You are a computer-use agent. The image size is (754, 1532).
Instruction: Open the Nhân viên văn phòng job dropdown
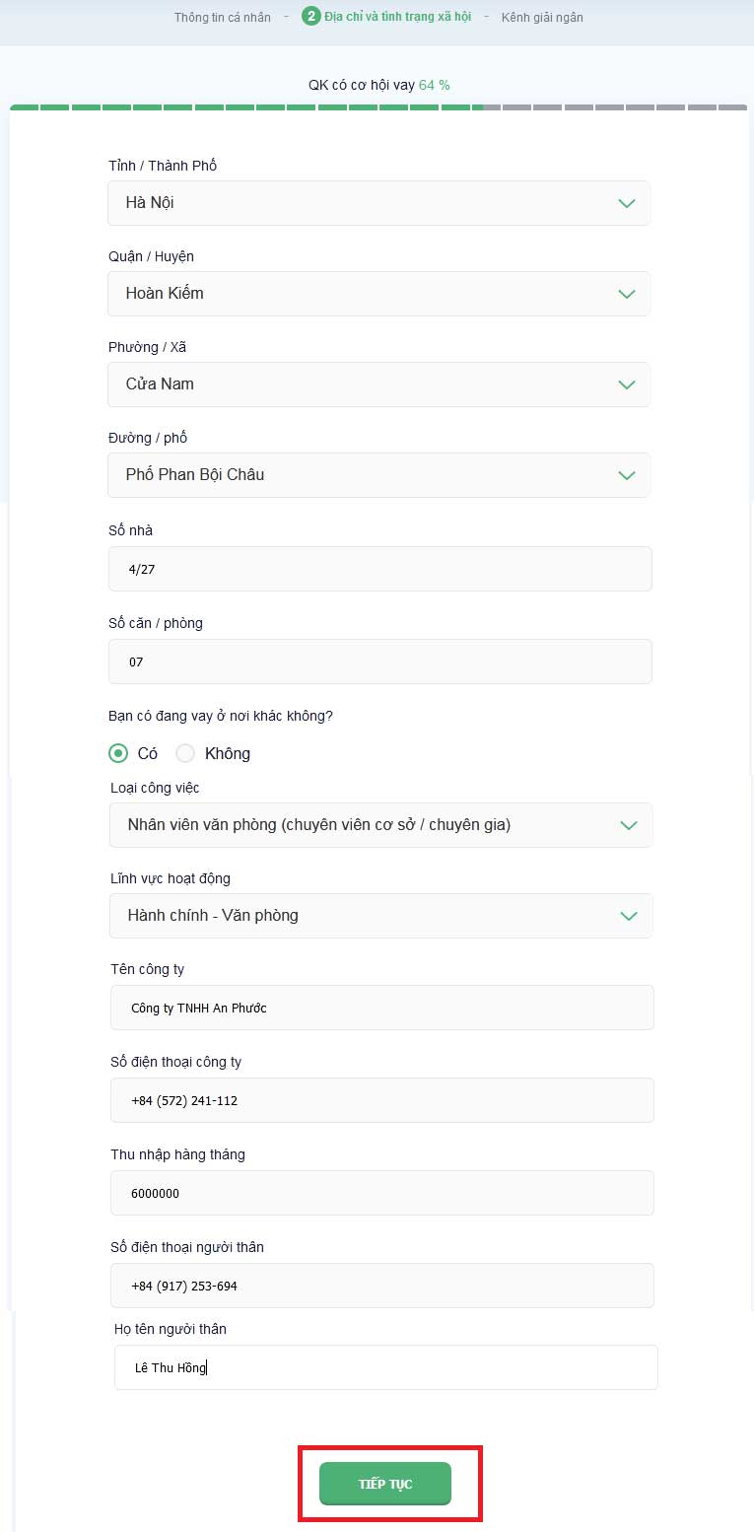(x=380, y=825)
